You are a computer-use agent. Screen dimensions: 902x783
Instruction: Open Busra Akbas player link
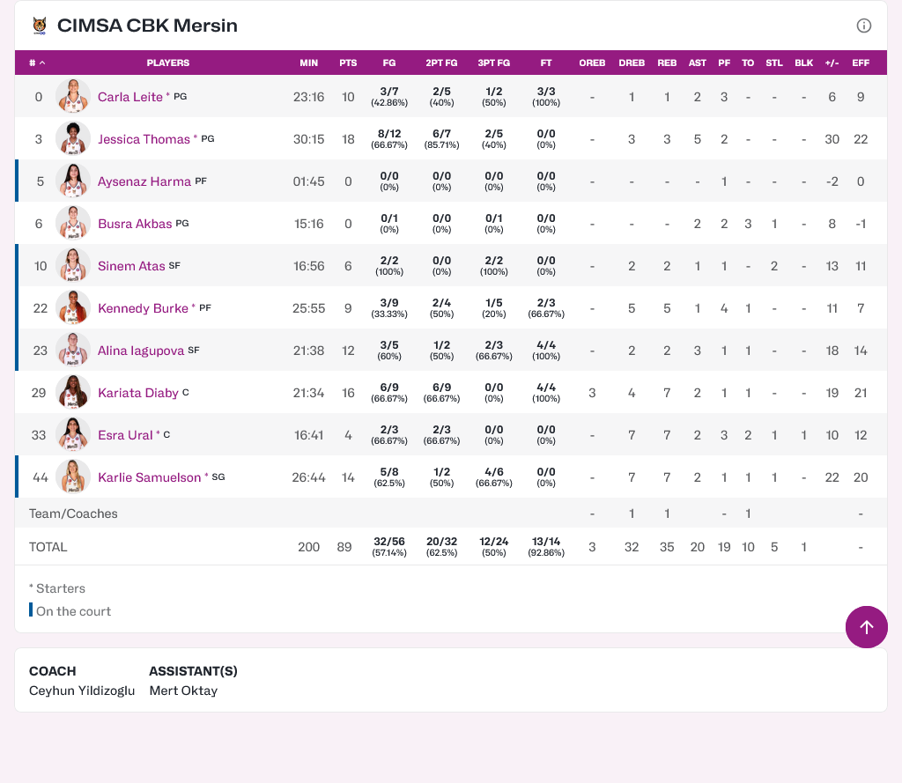click(x=135, y=224)
